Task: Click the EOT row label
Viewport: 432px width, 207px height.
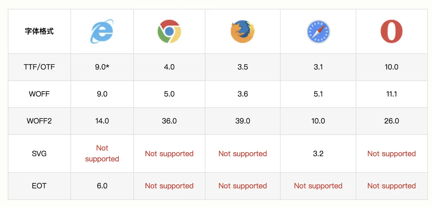Action: click(39, 186)
